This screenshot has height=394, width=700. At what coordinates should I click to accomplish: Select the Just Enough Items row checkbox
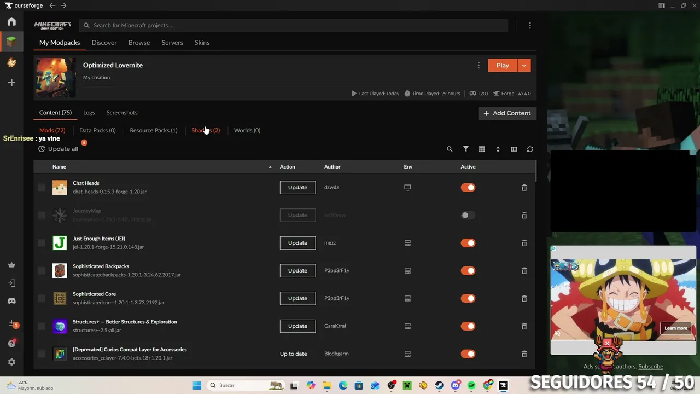coord(42,243)
